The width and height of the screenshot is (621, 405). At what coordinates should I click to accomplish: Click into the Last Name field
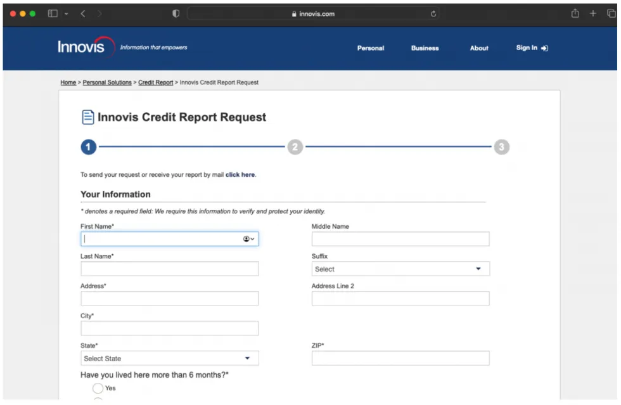pos(169,269)
